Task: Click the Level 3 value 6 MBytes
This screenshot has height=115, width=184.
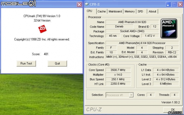Action: tap(166, 84)
